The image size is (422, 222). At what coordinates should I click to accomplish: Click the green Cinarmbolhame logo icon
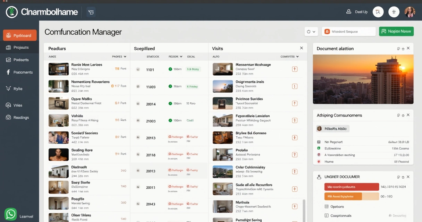11,12
